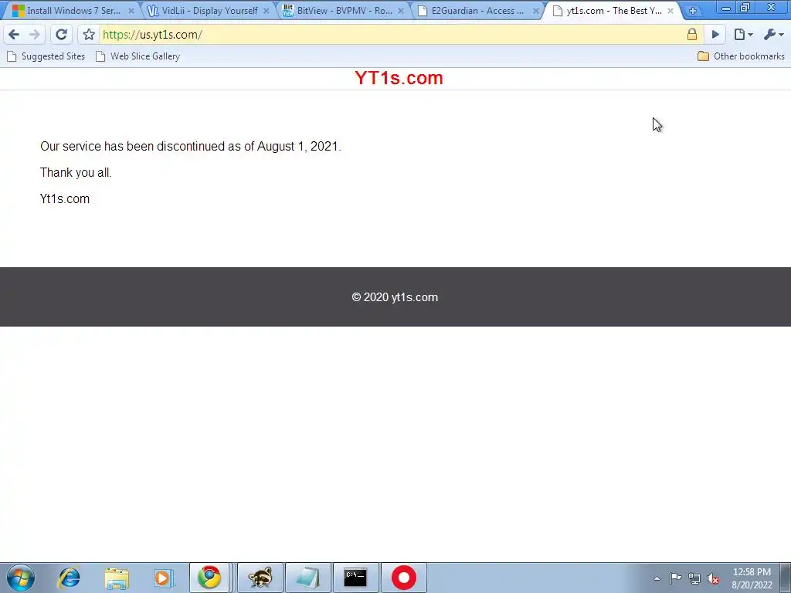Close the VidLii tab
Viewport: 791px width, 593px height.
266,11
